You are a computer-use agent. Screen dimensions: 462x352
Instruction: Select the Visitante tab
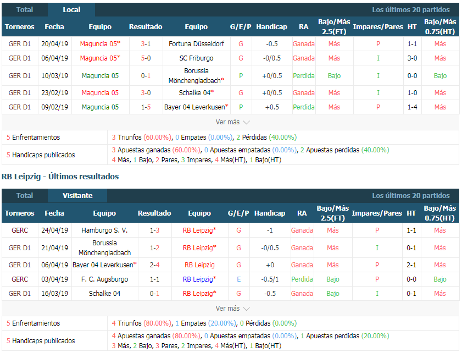point(77,196)
